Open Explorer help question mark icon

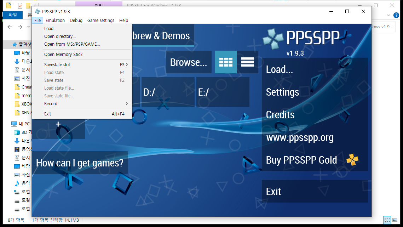(x=396, y=15)
